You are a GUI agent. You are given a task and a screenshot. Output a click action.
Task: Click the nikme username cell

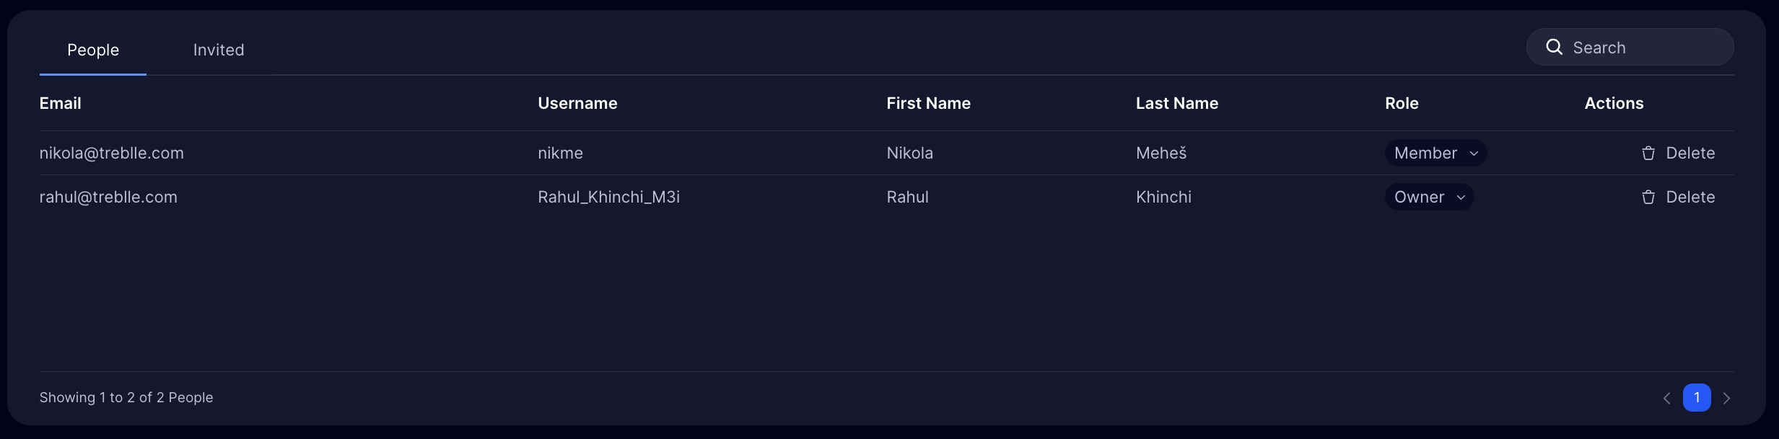tap(560, 154)
